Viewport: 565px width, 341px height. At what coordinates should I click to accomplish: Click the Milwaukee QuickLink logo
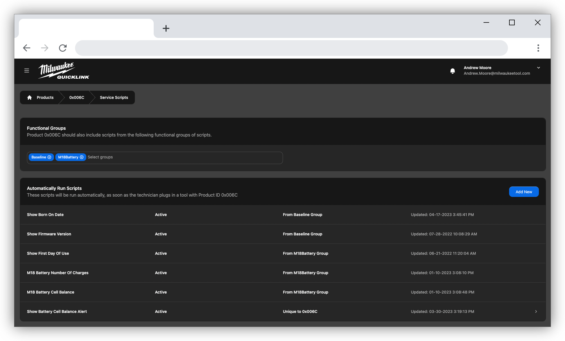point(64,71)
